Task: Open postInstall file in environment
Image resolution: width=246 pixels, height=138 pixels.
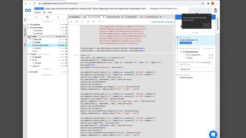Action: (38, 33)
